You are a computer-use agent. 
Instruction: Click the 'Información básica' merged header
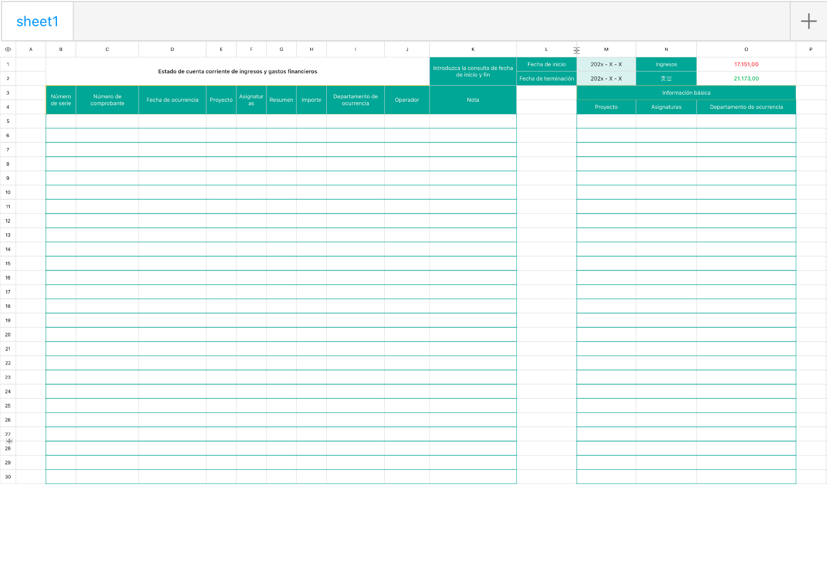coord(686,93)
